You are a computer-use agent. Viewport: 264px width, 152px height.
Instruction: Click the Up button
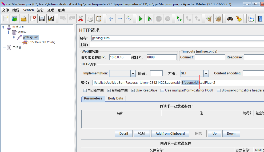214,134
